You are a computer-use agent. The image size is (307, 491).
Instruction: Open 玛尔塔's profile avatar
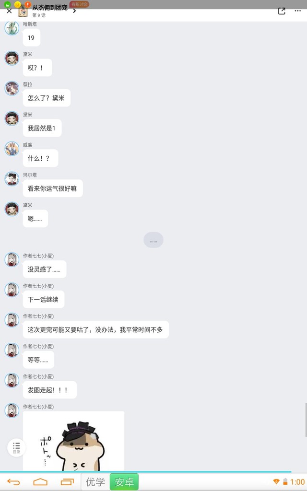pyautogui.click(x=12, y=179)
